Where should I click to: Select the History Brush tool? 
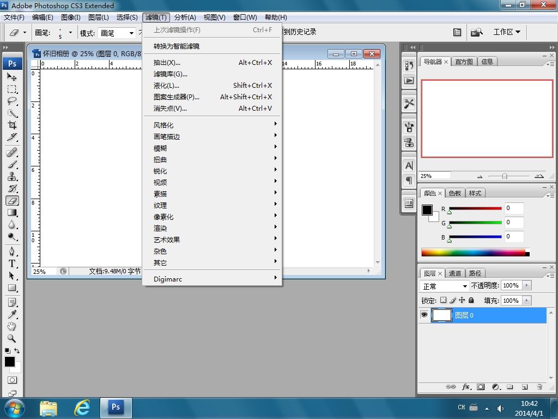12,188
